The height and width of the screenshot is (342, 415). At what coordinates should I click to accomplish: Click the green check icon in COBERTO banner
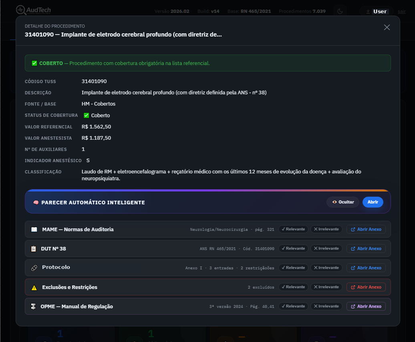(34, 63)
